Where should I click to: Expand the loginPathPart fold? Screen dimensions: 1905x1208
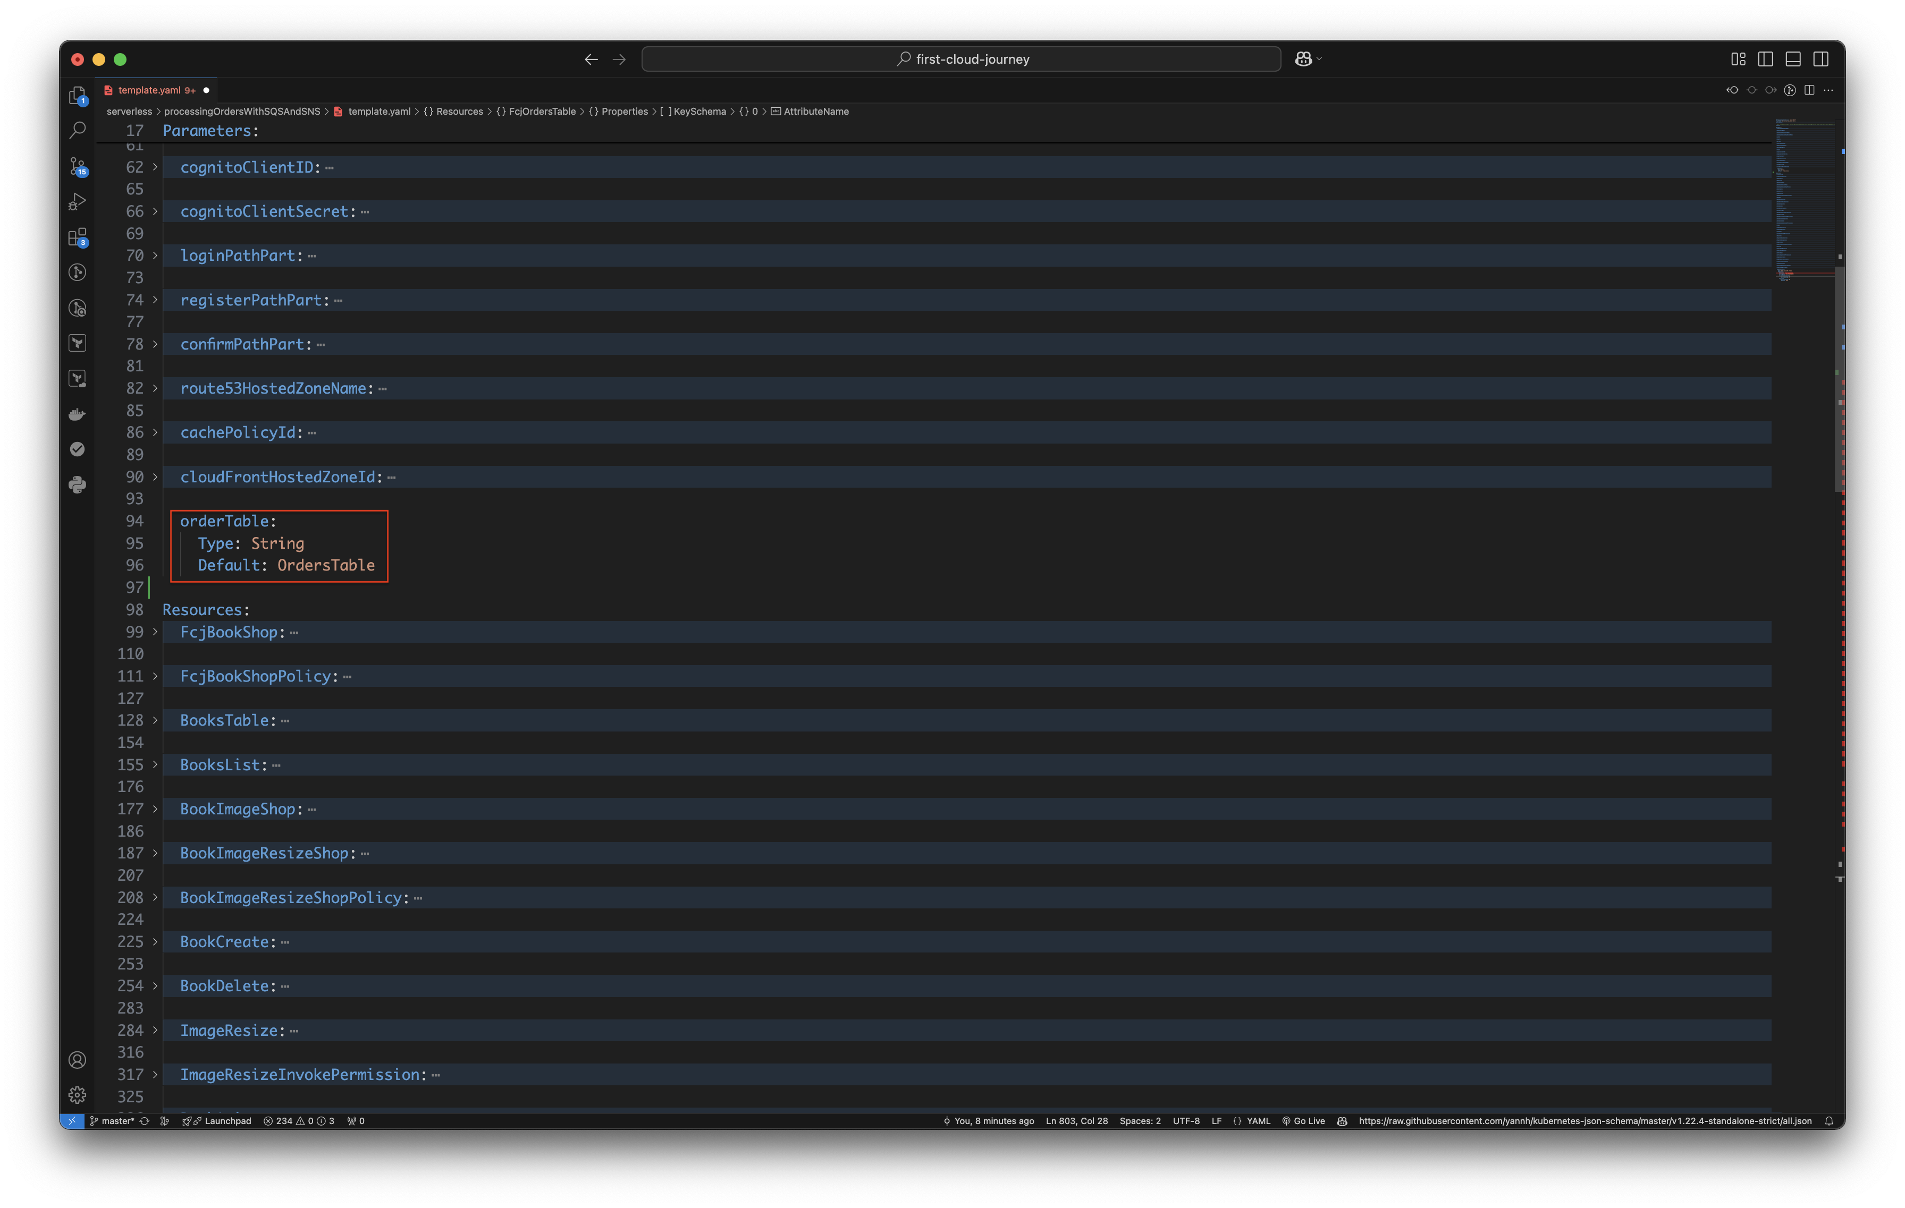point(155,256)
